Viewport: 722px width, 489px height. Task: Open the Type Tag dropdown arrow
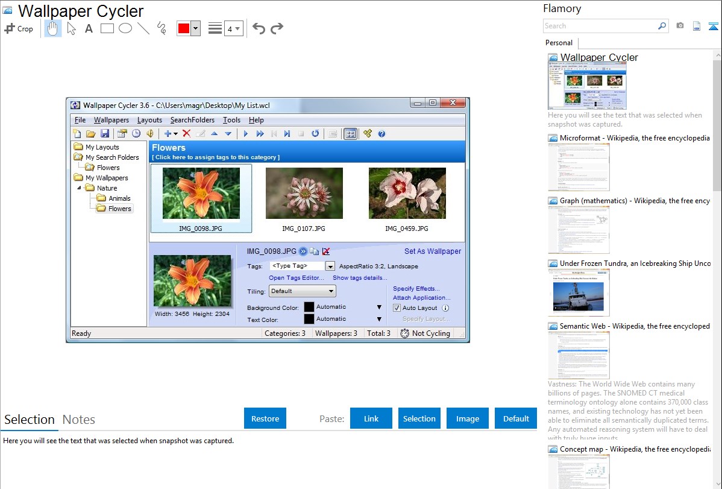330,267
